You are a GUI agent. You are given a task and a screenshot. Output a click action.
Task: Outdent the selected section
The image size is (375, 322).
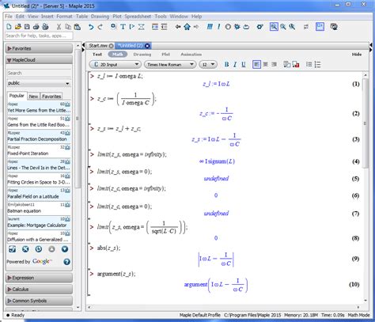coord(164,27)
